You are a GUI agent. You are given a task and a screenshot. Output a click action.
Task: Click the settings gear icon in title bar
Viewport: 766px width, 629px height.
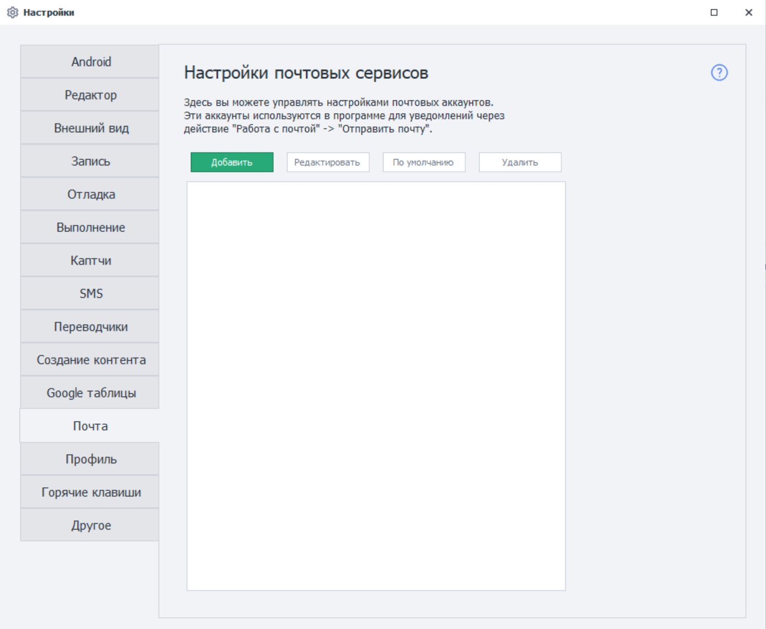pyautogui.click(x=12, y=12)
